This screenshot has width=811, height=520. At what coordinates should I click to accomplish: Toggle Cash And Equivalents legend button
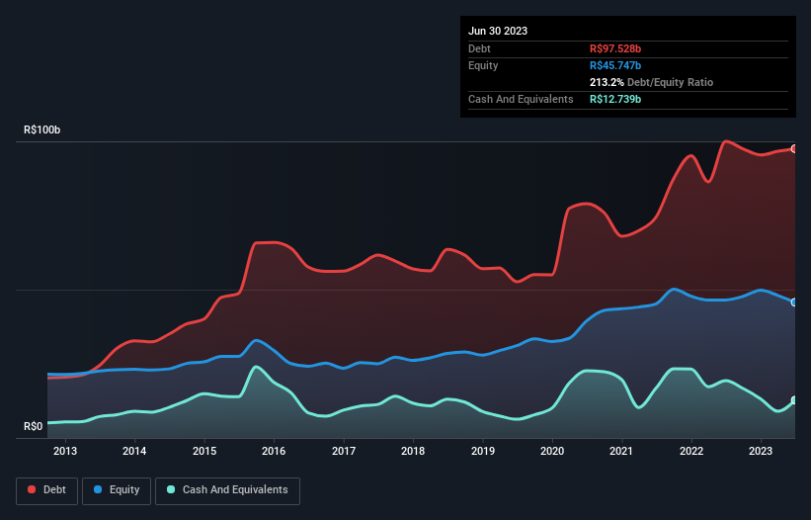click(227, 490)
